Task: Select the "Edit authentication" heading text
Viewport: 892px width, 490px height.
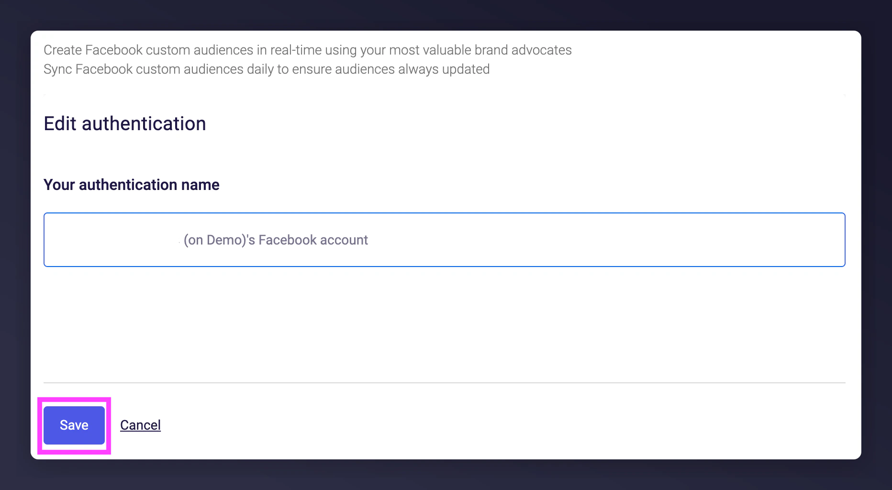Action: coord(125,123)
